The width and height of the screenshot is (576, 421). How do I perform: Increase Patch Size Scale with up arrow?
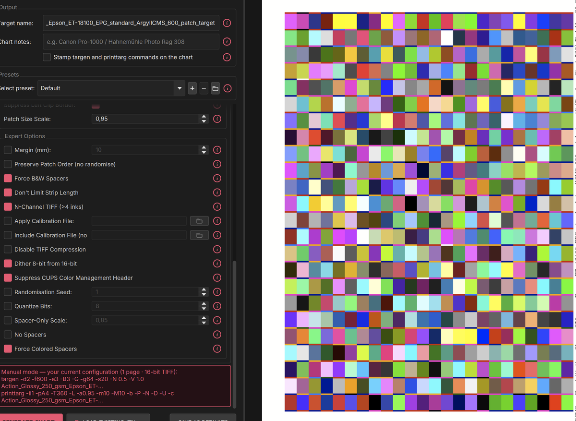204,117
